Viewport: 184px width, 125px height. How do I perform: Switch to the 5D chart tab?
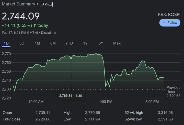click(22, 43)
